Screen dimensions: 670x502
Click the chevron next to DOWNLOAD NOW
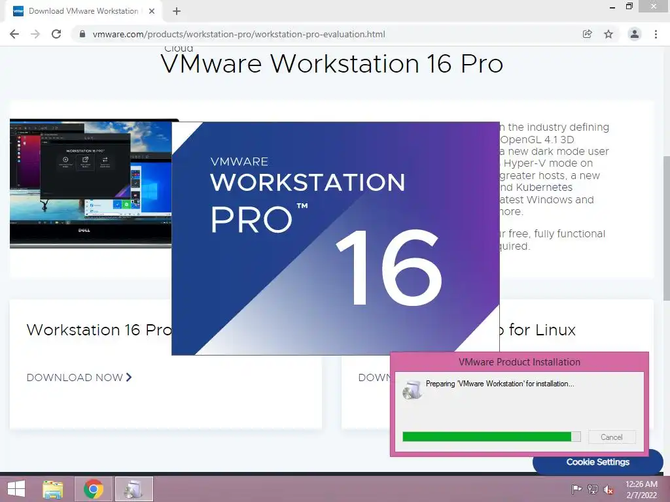[x=129, y=377]
